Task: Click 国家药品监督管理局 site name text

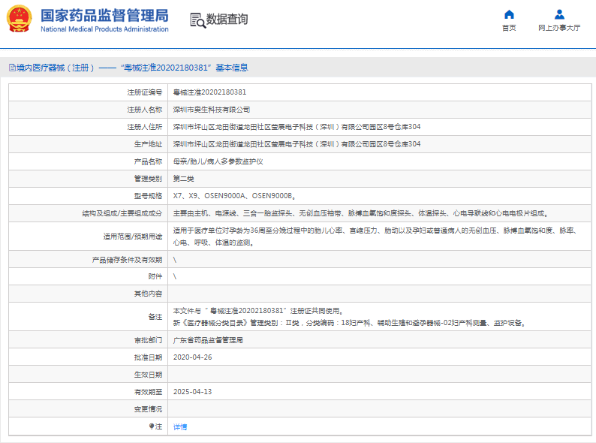Action: pos(104,16)
